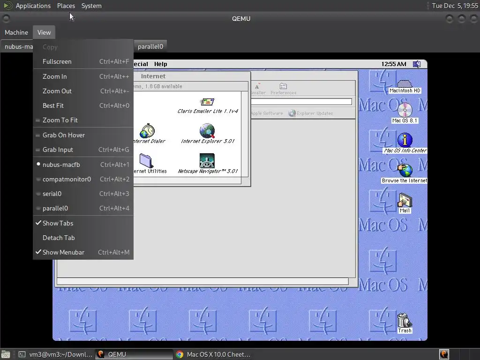Open the System menu in top panel
This screenshot has width=480, height=360.
click(91, 6)
